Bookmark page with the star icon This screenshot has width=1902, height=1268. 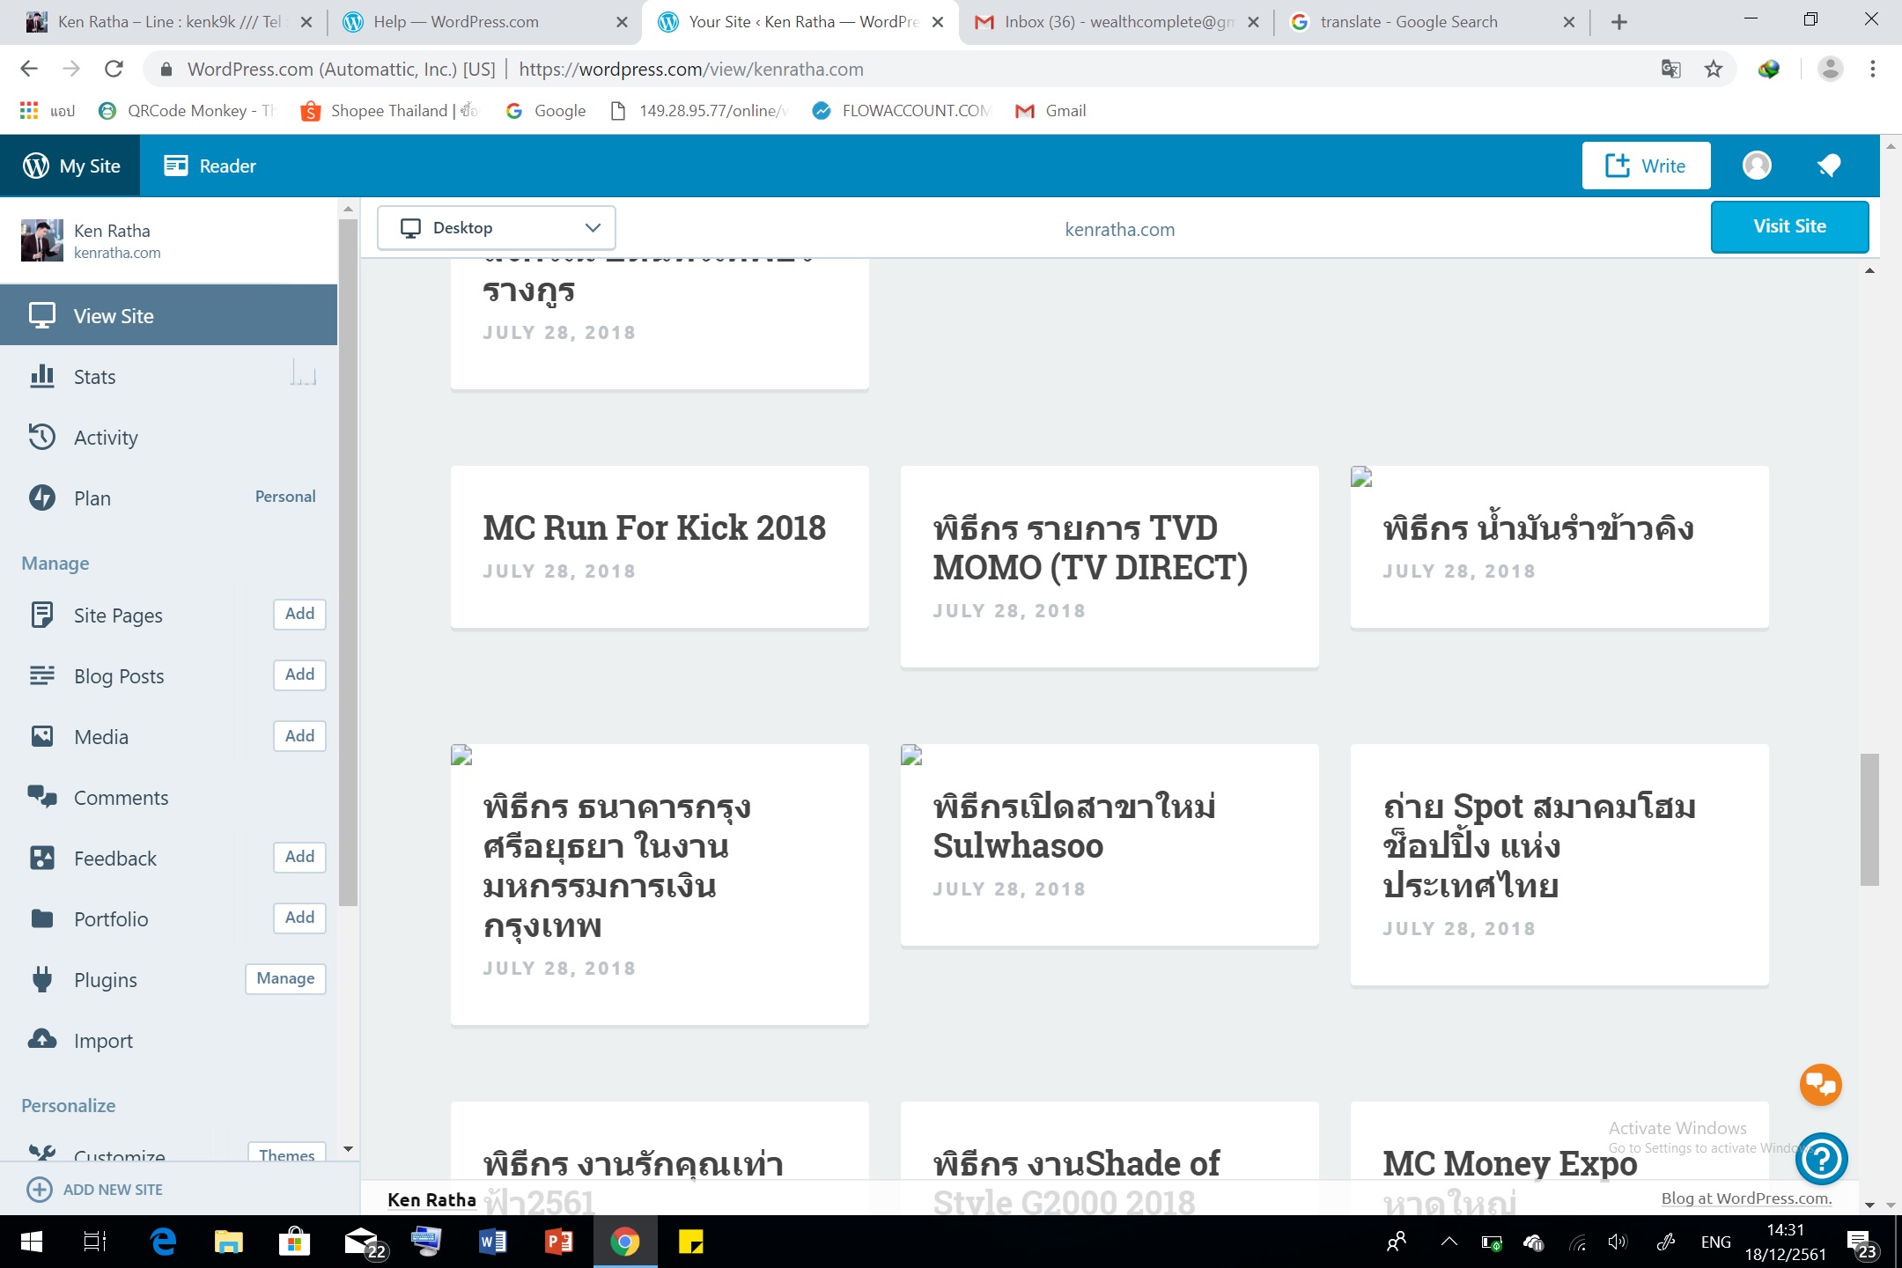coord(1714,70)
